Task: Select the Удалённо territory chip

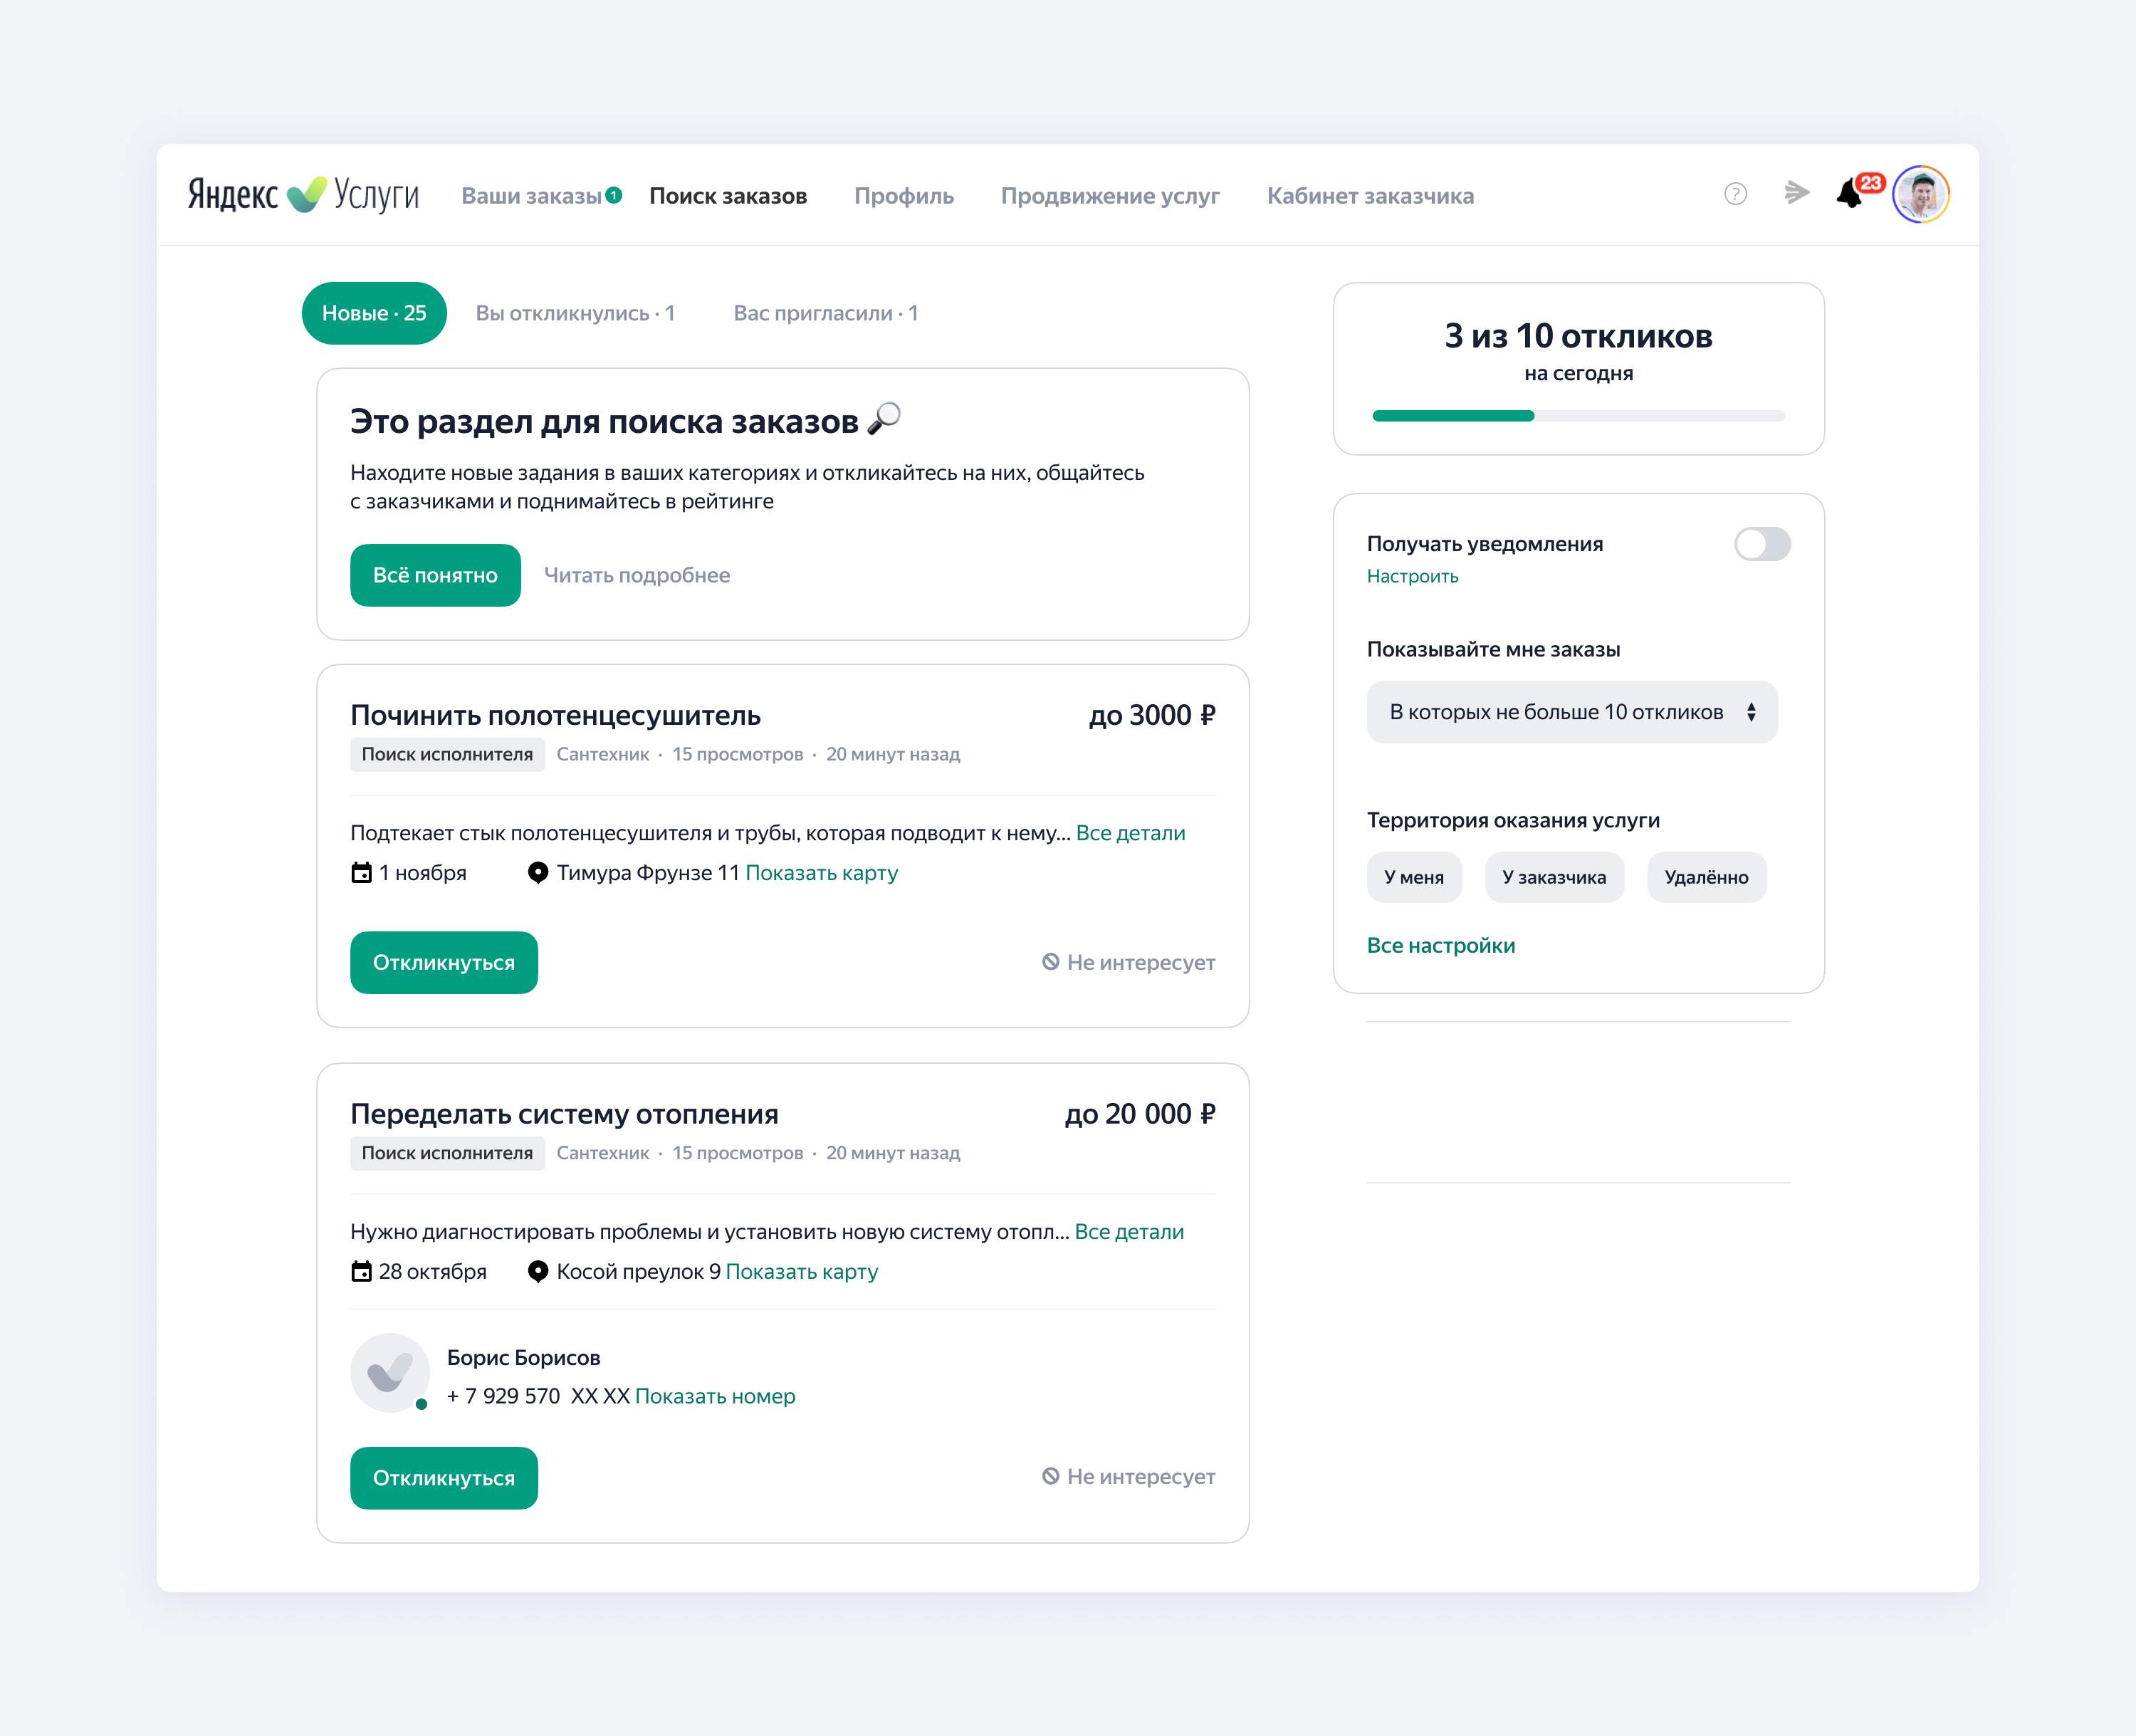Action: pyautogui.click(x=1706, y=877)
